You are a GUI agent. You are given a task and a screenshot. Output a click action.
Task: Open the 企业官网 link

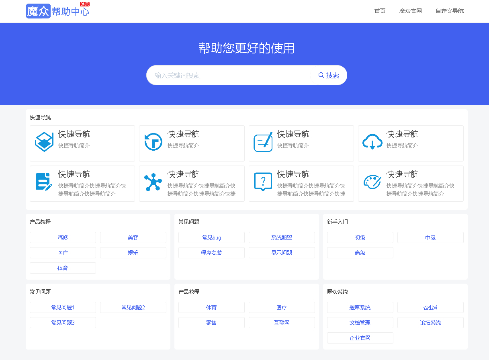point(360,338)
